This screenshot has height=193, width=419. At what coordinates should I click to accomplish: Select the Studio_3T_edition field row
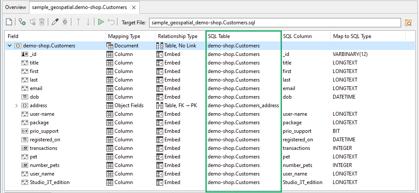coord(50,182)
